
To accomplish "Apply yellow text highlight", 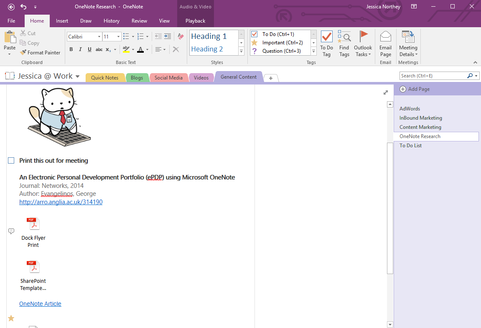I will pos(126,49).
